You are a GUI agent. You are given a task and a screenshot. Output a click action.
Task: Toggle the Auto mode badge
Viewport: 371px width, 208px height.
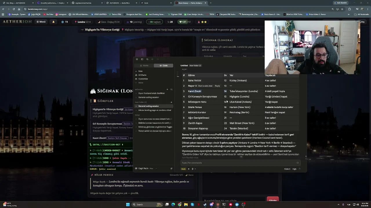183,169
